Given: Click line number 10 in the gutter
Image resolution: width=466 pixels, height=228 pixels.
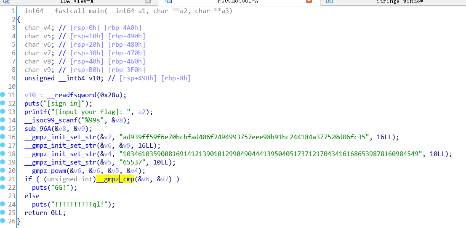Looking at the screenshot, I should click(x=12, y=86).
